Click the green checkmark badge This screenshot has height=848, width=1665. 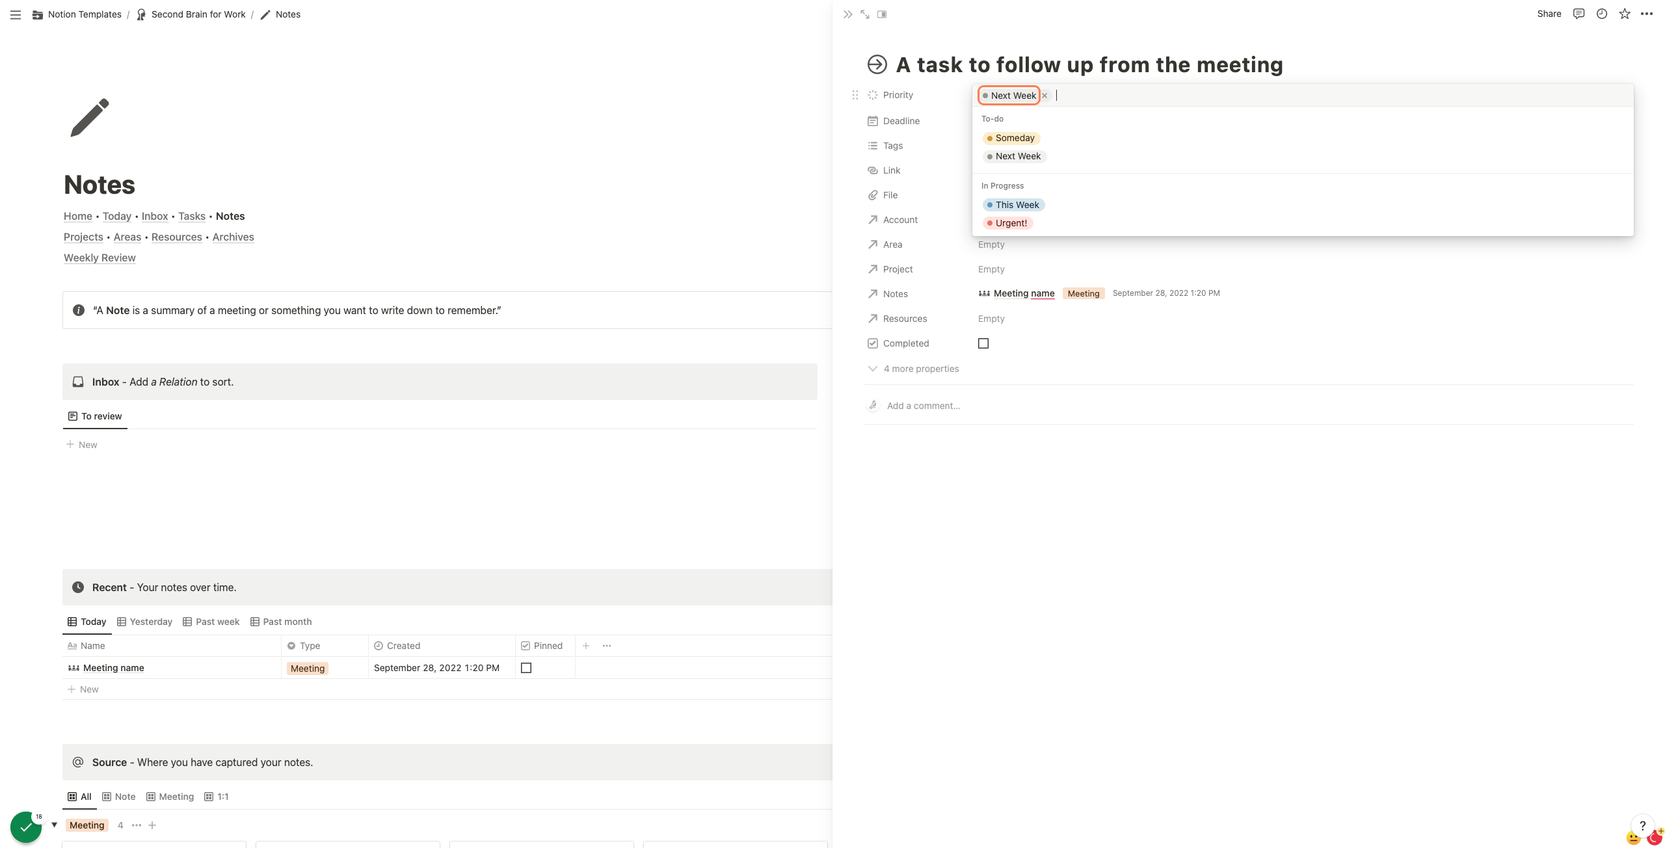coord(26,827)
